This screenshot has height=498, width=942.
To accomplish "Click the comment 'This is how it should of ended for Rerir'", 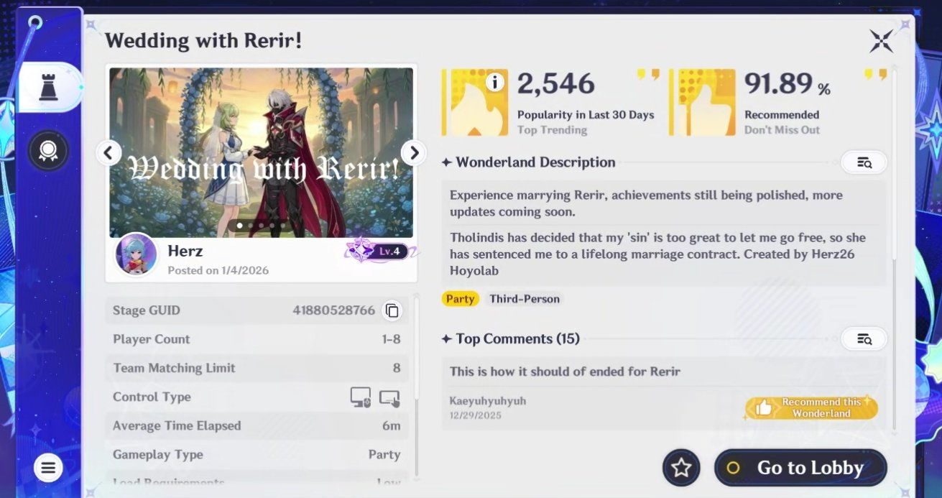I will [565, 372].
